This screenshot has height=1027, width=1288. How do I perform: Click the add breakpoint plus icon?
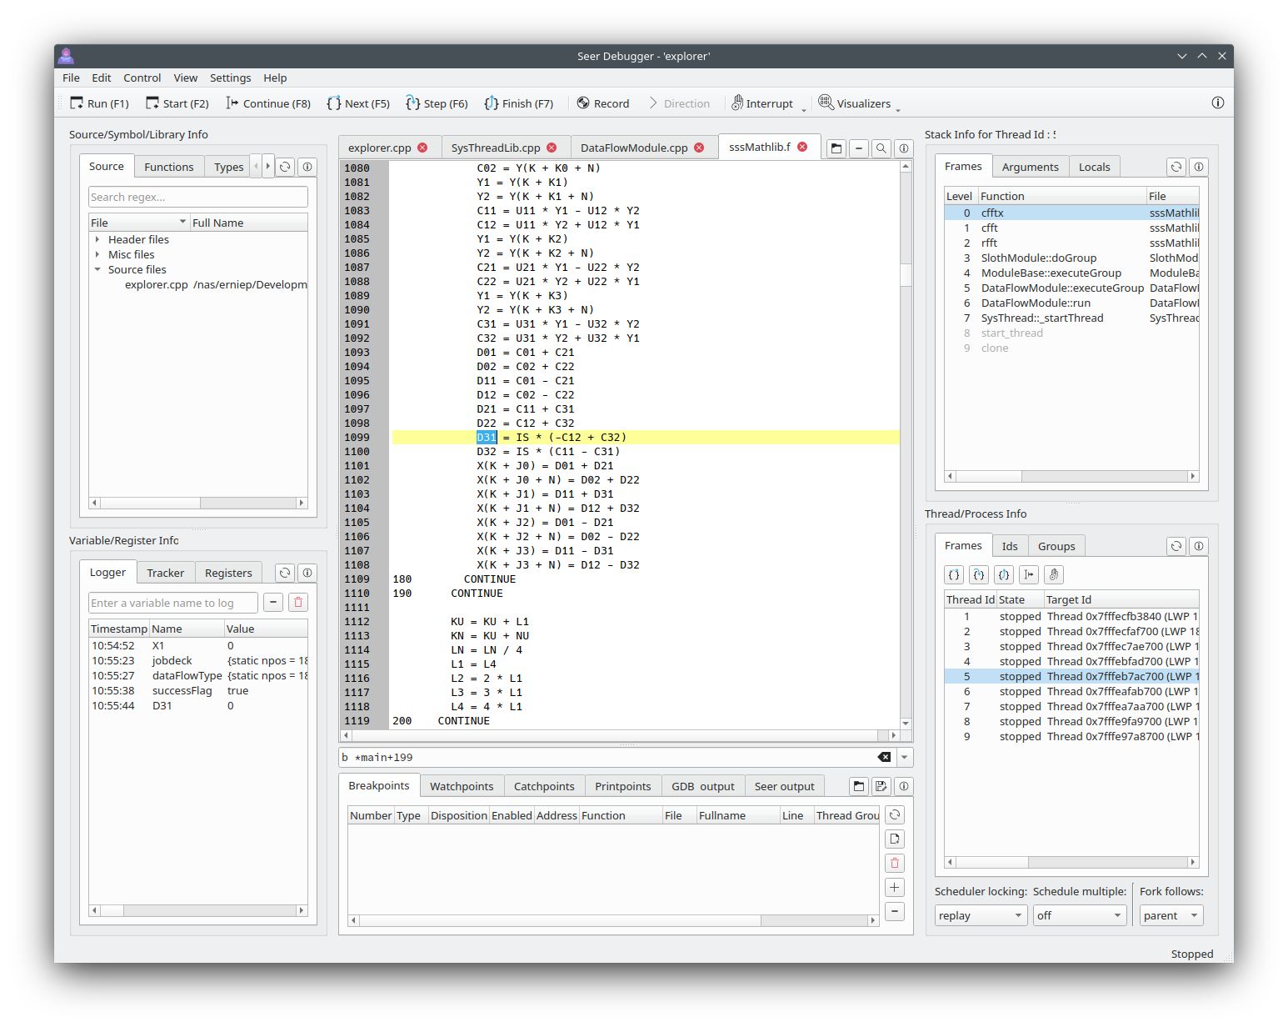pos(894,887)
